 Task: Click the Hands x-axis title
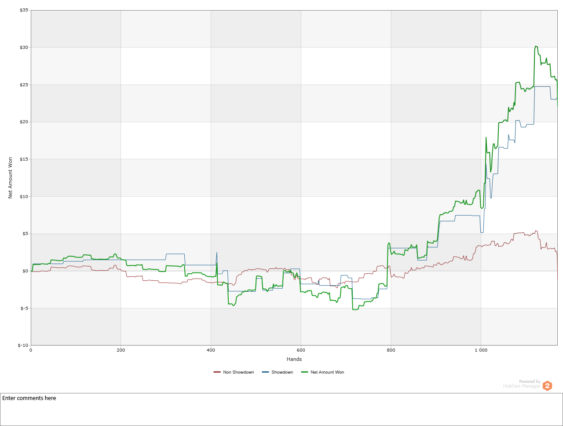coord(294,359)
